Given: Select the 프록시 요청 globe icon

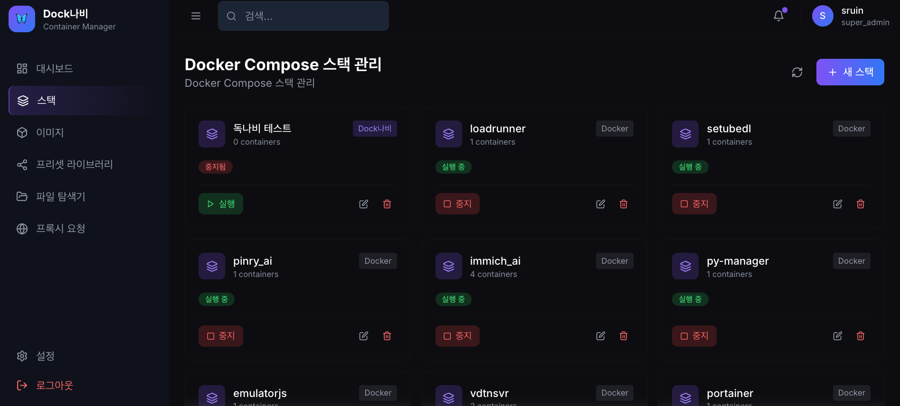Looking at the screenshot, I should pyautogui.click(x=22, y=228).
